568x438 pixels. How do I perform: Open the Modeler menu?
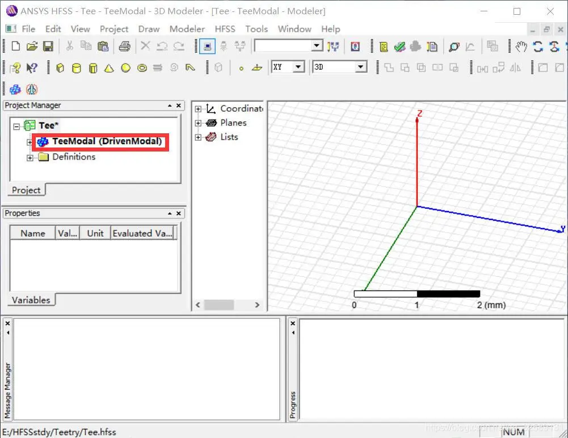point(187,29)
